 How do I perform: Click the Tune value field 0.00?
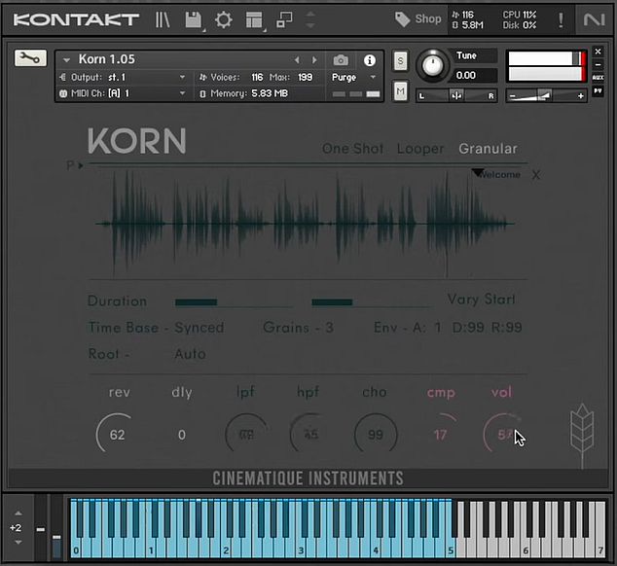(x=475, y=75)
